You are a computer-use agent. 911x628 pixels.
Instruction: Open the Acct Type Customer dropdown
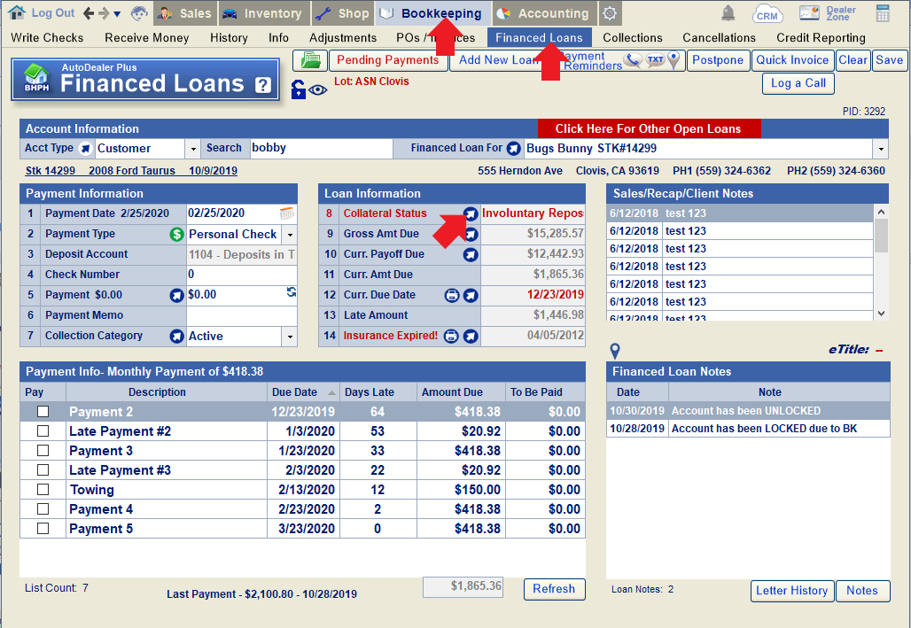pos(193,149)
